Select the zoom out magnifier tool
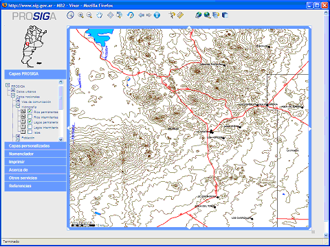 [x=89, y=15]
